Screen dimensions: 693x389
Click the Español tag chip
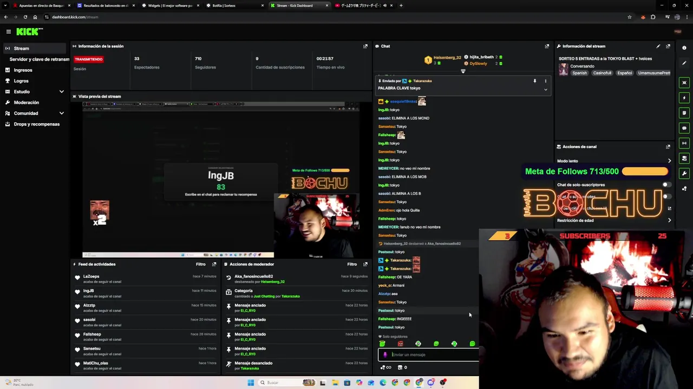[625, 73]
